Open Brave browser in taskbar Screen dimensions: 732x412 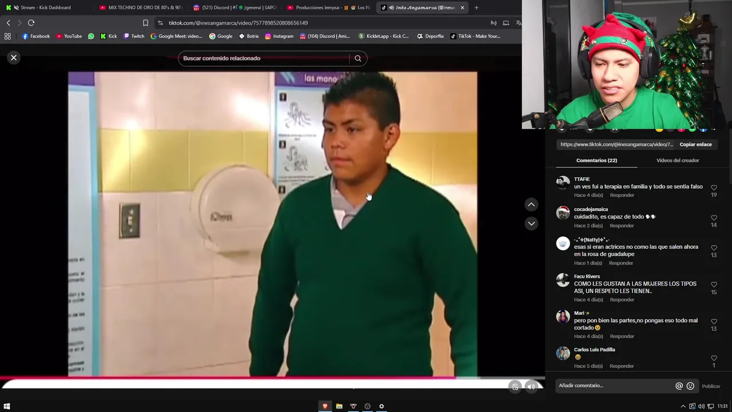(325, 406)
